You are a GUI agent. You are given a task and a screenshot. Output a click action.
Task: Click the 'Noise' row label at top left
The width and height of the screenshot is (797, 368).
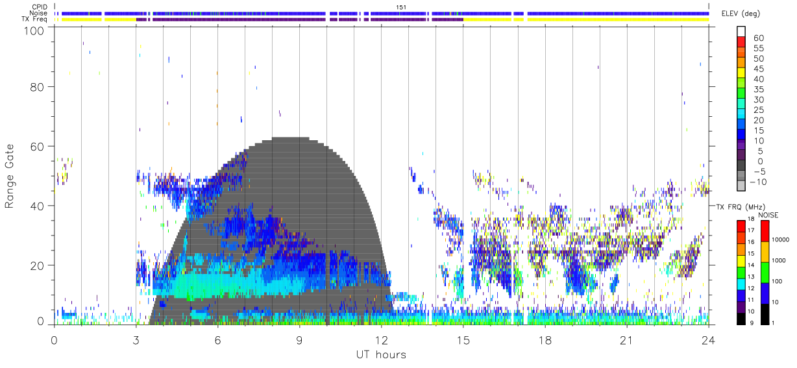point(39,13)
